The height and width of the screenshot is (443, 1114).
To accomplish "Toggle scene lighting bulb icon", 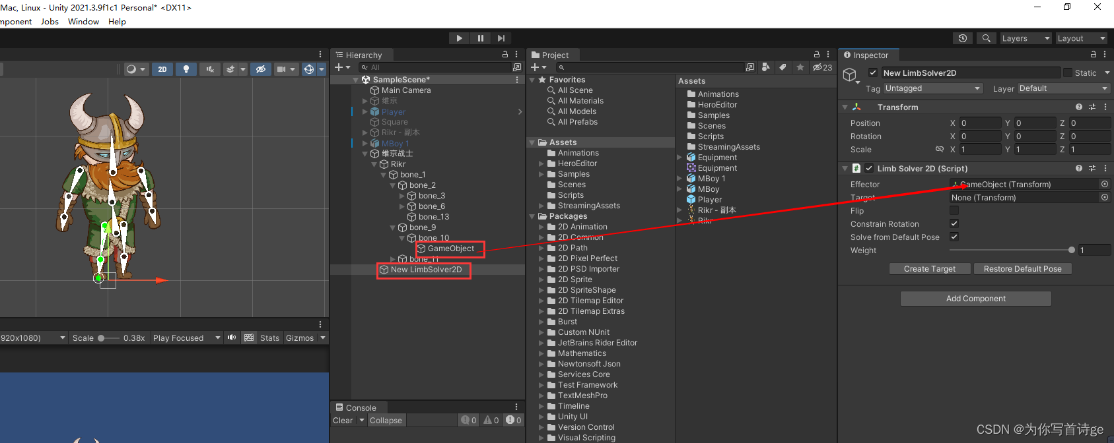I will (x=186, y=69).
